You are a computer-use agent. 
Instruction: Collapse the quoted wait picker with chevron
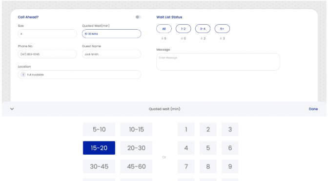[x=12, y=109]
